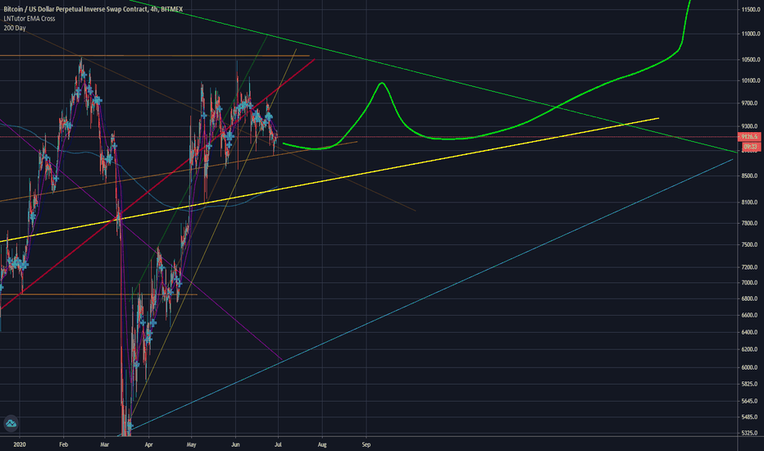Click the Mar label on the time axis
The height and width of the screenshot is (451, 764).
coord(105,444)
